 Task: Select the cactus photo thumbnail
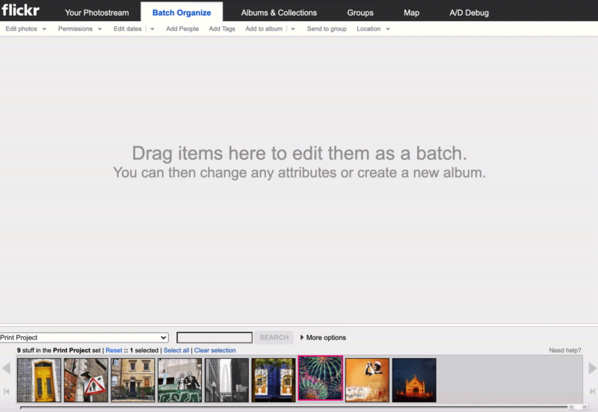tap(320, 380)
